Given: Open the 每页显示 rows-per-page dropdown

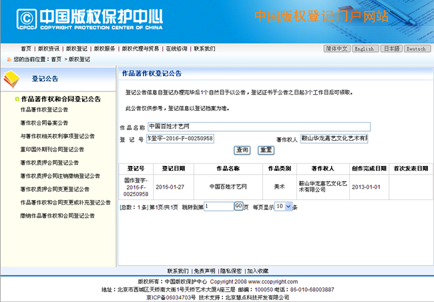Looking at the screenshot, I should click(284, 207).
